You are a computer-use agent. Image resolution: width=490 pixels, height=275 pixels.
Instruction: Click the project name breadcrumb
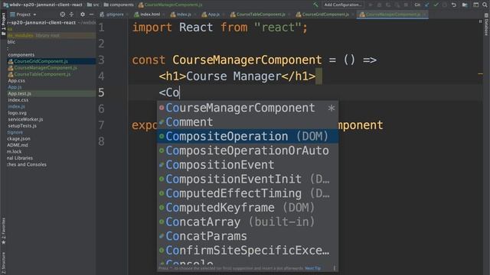tap(43, 5)
